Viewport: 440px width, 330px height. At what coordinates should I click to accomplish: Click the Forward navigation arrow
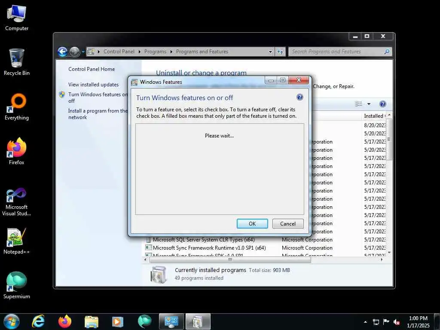click(x=74, y=52)
